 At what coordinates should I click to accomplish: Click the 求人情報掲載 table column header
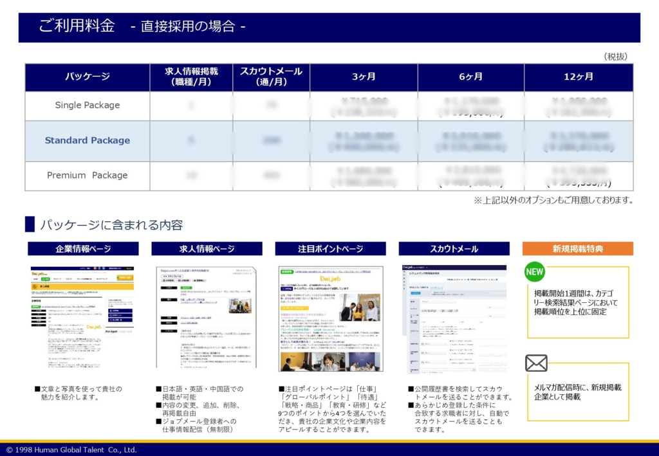[191, 77]
